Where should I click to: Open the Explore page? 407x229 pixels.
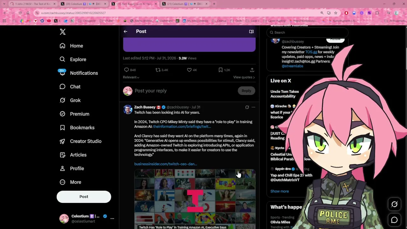73,59
